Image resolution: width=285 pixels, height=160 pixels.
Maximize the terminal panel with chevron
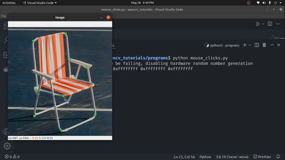pos(272,45)
